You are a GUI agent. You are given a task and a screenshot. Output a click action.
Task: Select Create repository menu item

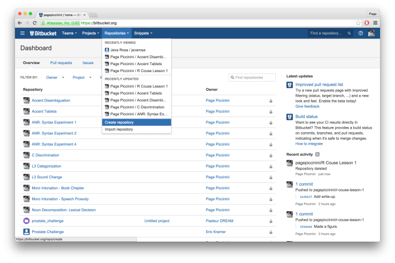(x=119, y=122)
